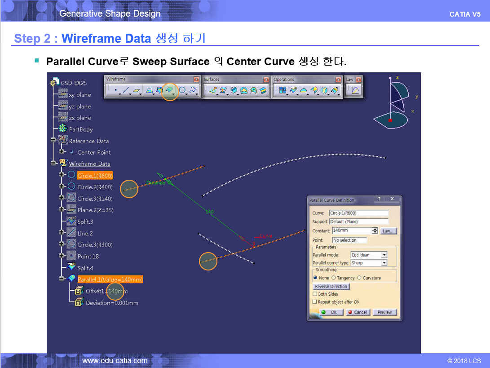
Task: Select Split.4 in the specification tree
Action: 85,268
